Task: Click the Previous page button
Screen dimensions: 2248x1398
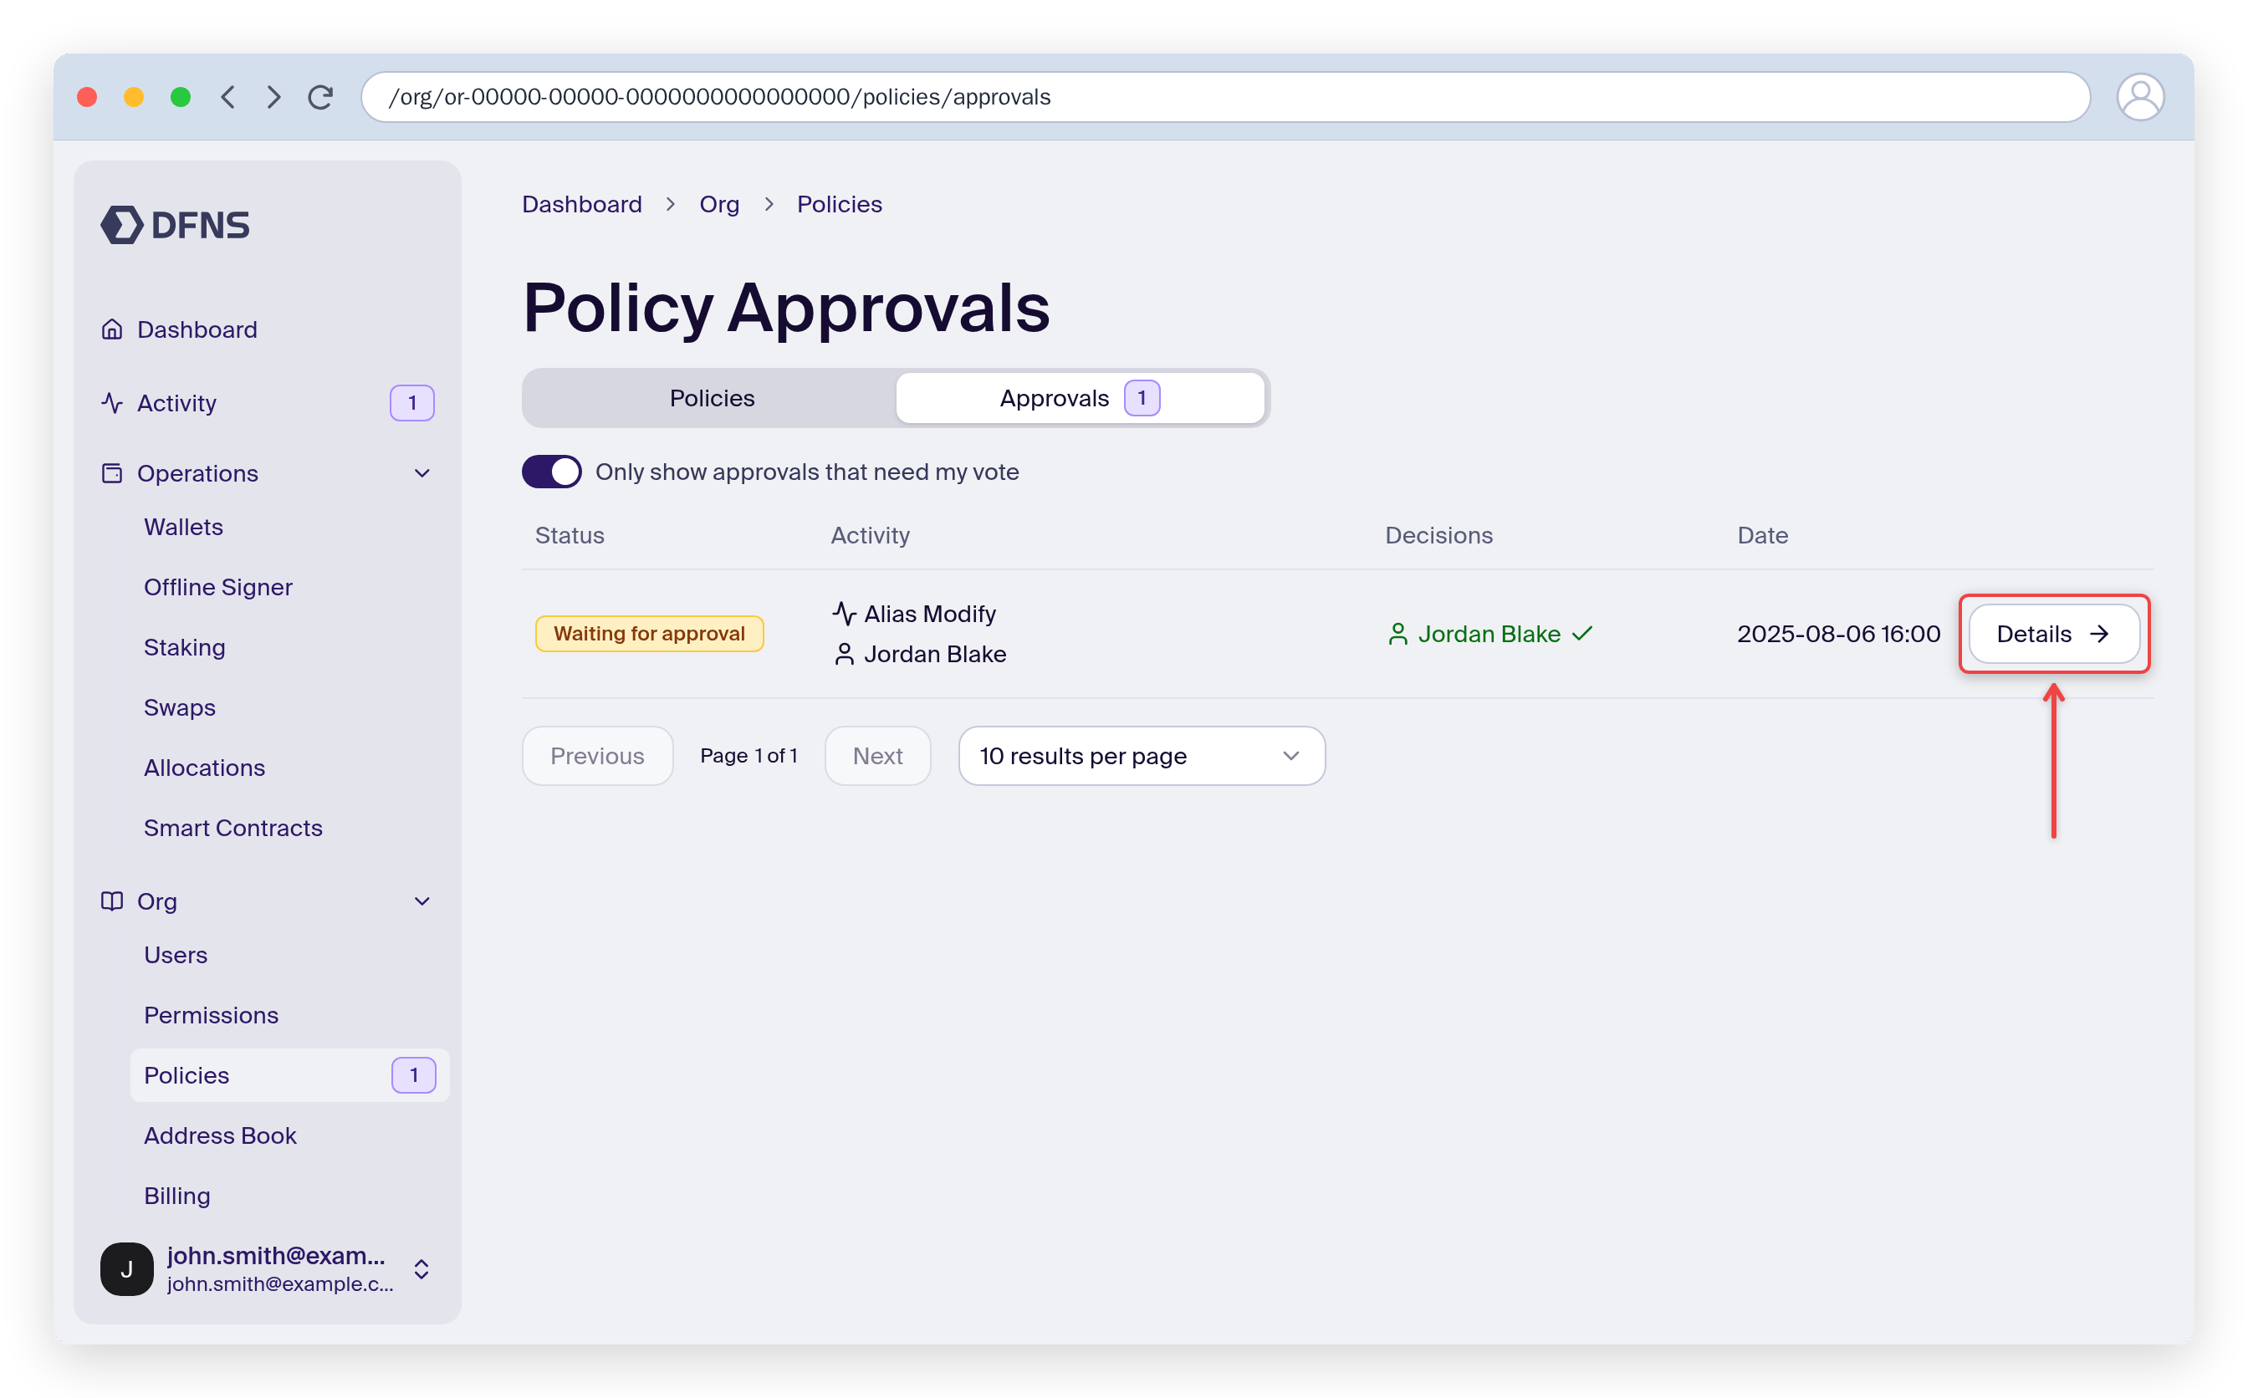Action: tap(597, 757)
